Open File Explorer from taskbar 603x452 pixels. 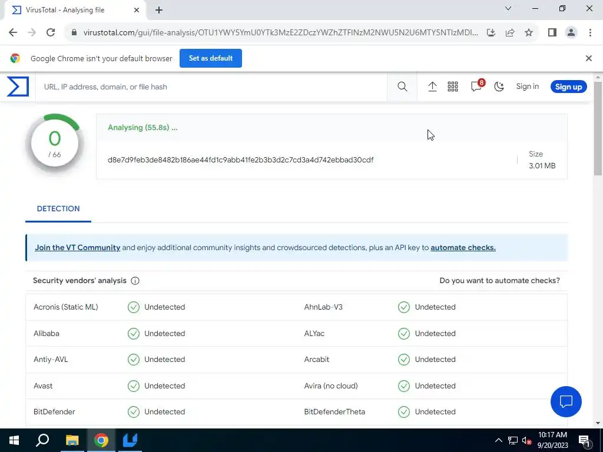[72, 440]
